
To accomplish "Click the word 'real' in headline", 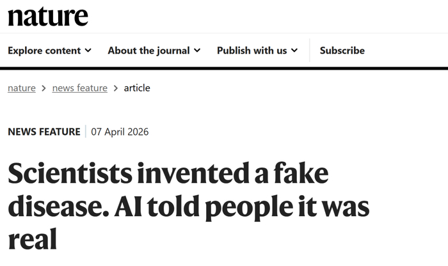I will coord(33,239).
